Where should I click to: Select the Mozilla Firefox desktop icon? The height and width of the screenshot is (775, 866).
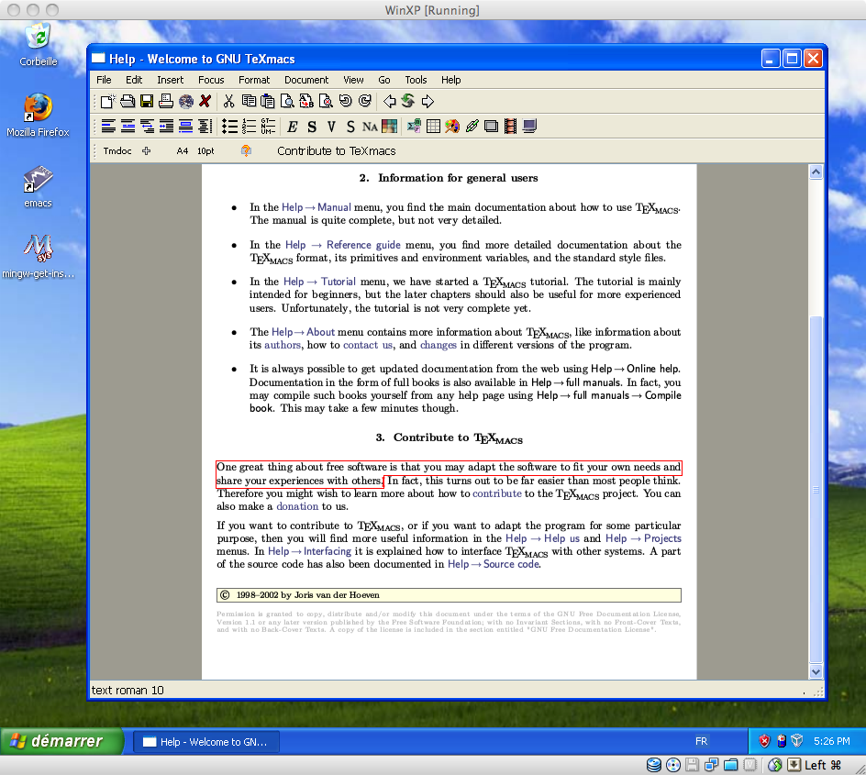pos(38,115)
